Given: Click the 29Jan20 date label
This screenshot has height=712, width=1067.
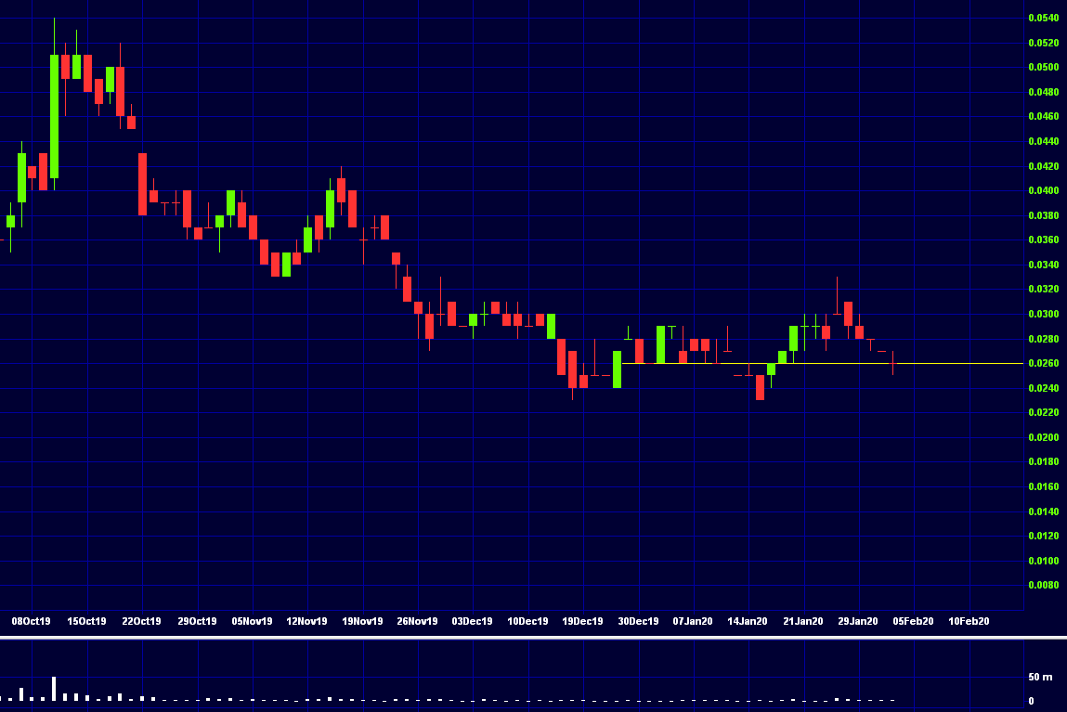Looking at the screenshot, I should (857, 622).
